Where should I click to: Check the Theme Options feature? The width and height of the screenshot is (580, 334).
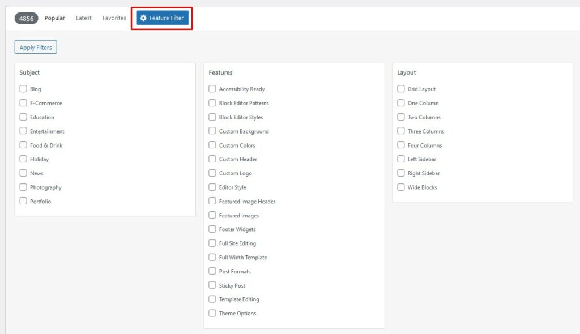coord(212,313)
